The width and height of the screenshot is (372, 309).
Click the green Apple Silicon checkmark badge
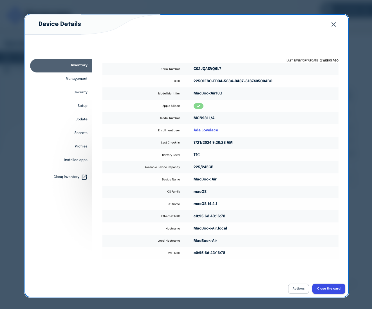tap(198, 106)
